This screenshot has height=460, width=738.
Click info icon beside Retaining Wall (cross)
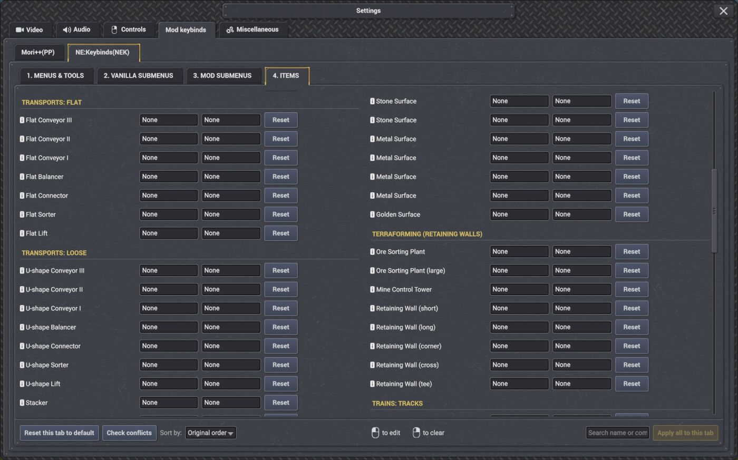(x=373, y=365)
